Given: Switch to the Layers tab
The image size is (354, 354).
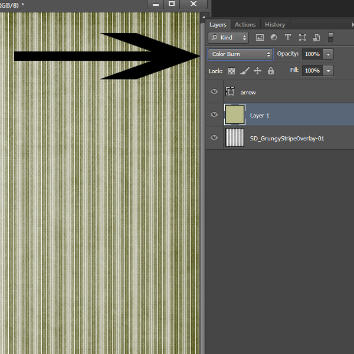Looking at the screenshot, I should (x=218, y=25).
